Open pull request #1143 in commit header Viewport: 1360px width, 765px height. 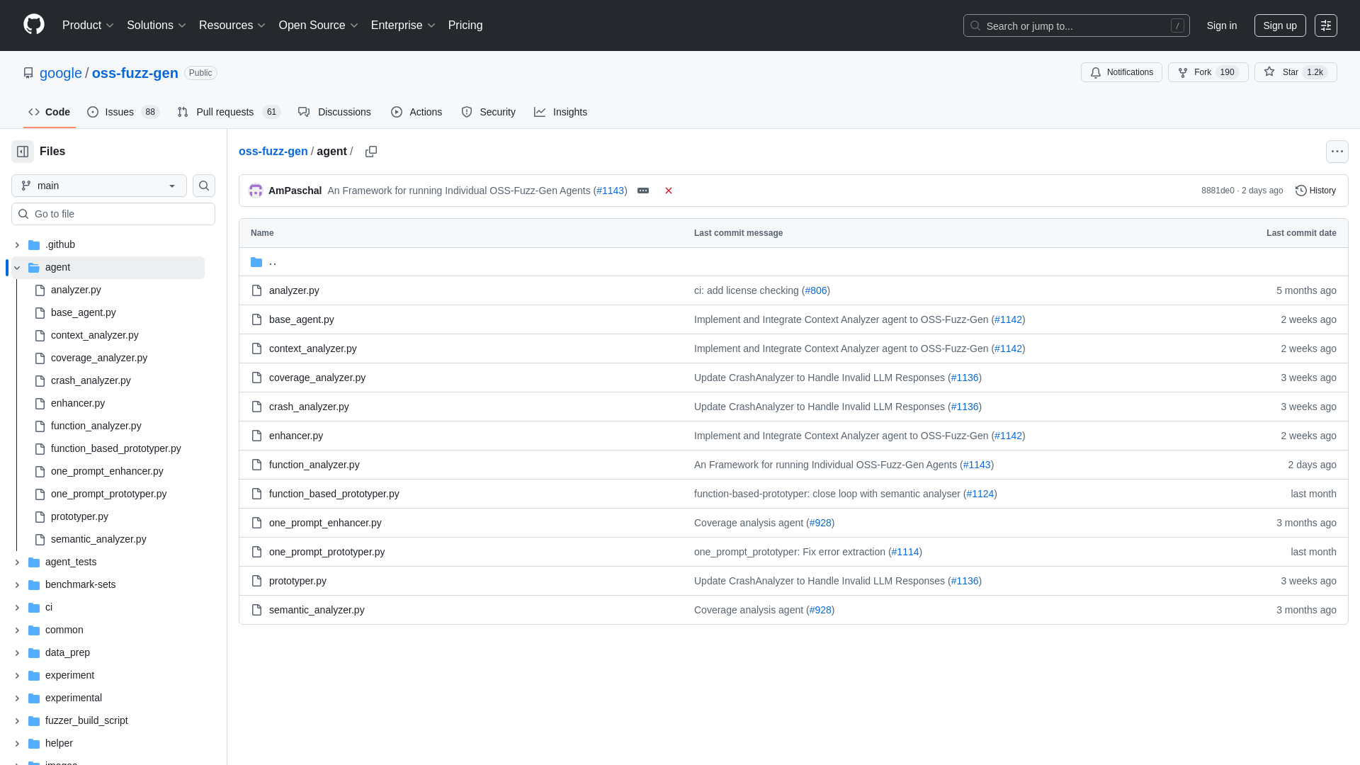pos(611,191)
